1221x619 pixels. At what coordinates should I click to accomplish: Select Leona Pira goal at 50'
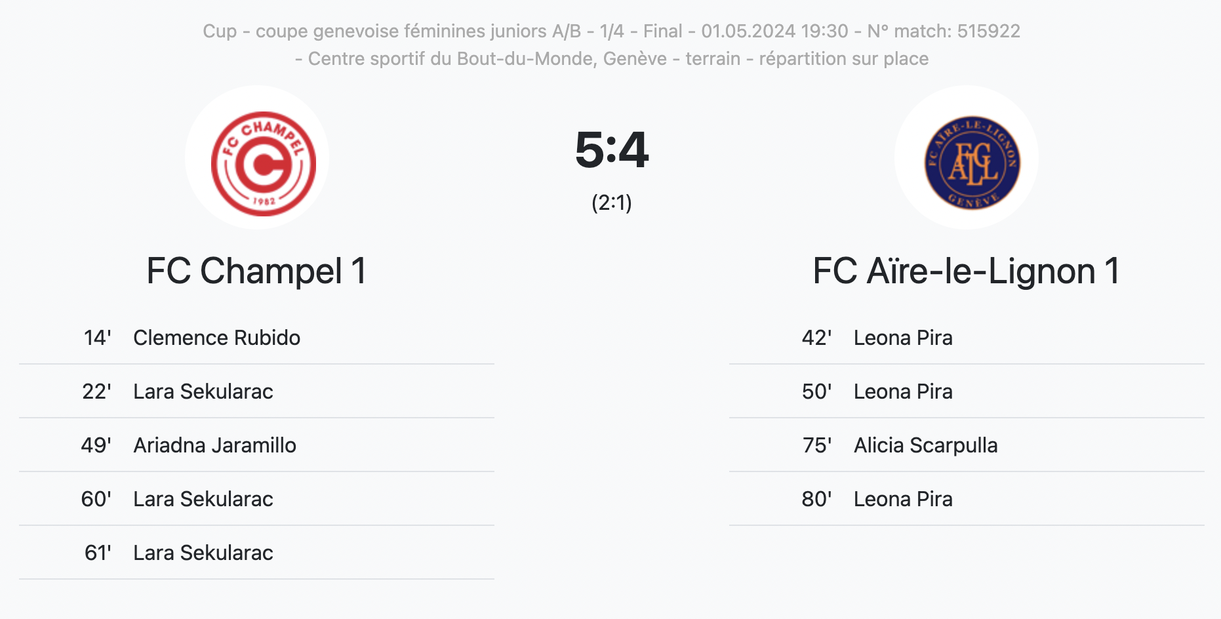[x=967, y=391]
